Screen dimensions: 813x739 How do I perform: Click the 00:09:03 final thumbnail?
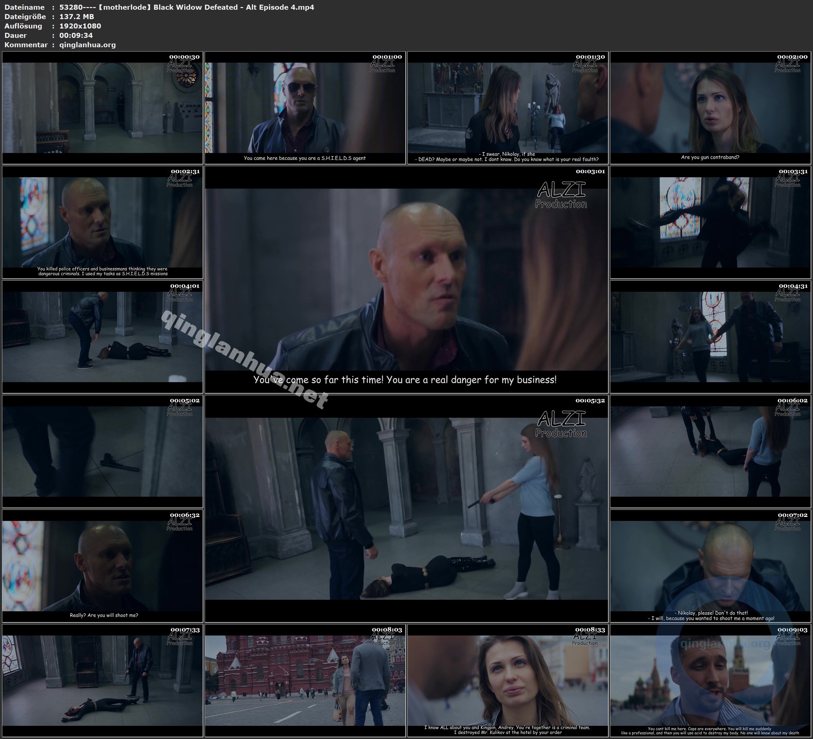(710, 680)
